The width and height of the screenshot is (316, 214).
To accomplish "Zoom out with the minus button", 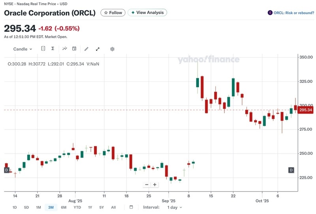I will point(147,184).
